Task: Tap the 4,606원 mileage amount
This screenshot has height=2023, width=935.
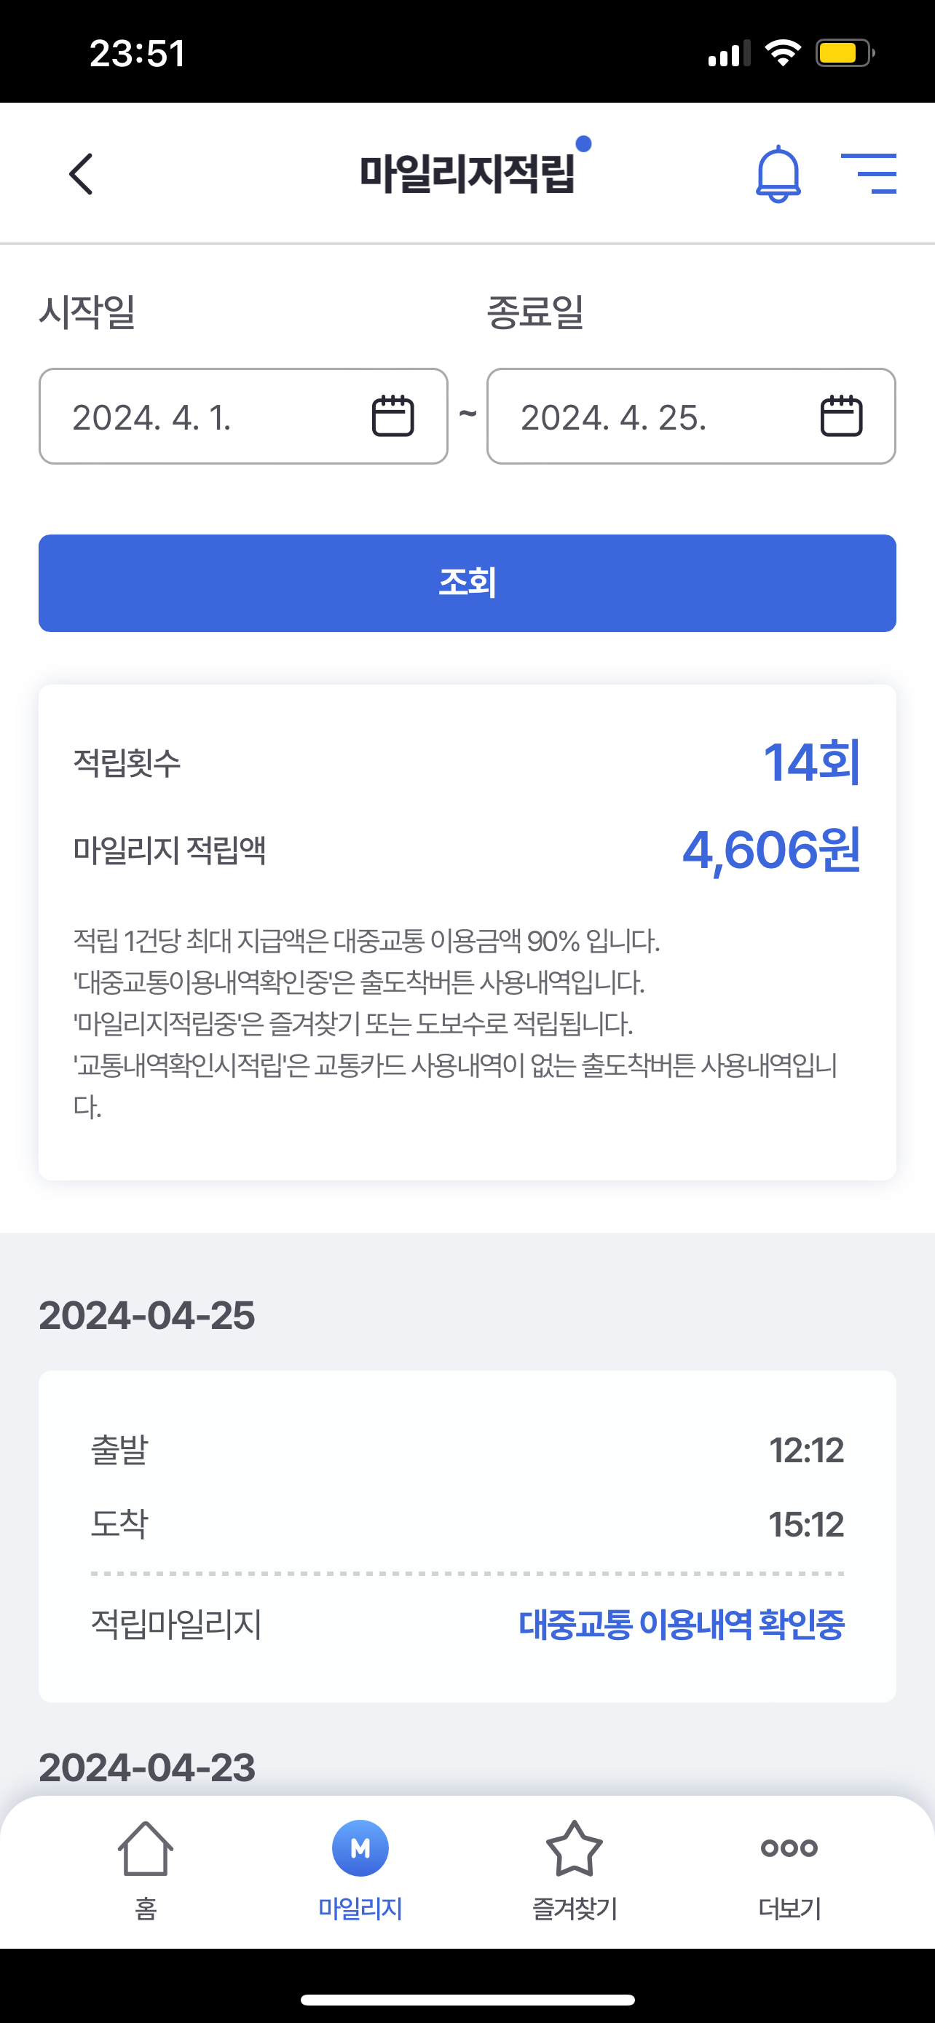Action: 771,851
